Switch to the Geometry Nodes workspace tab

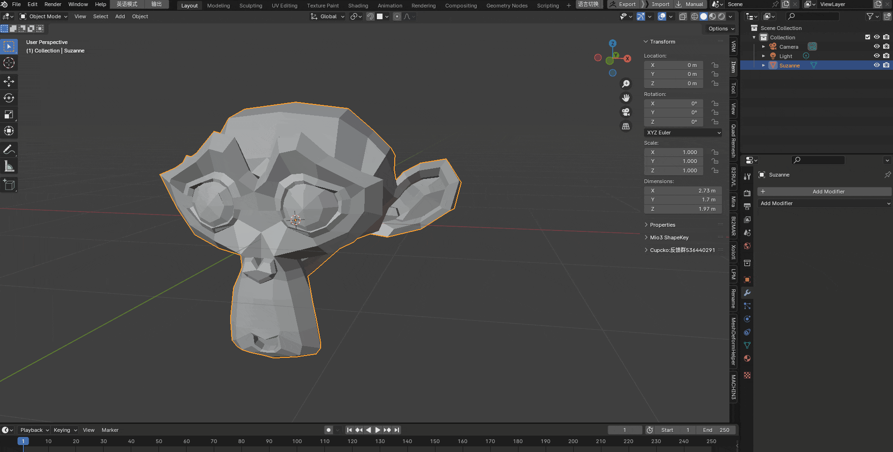507,6
